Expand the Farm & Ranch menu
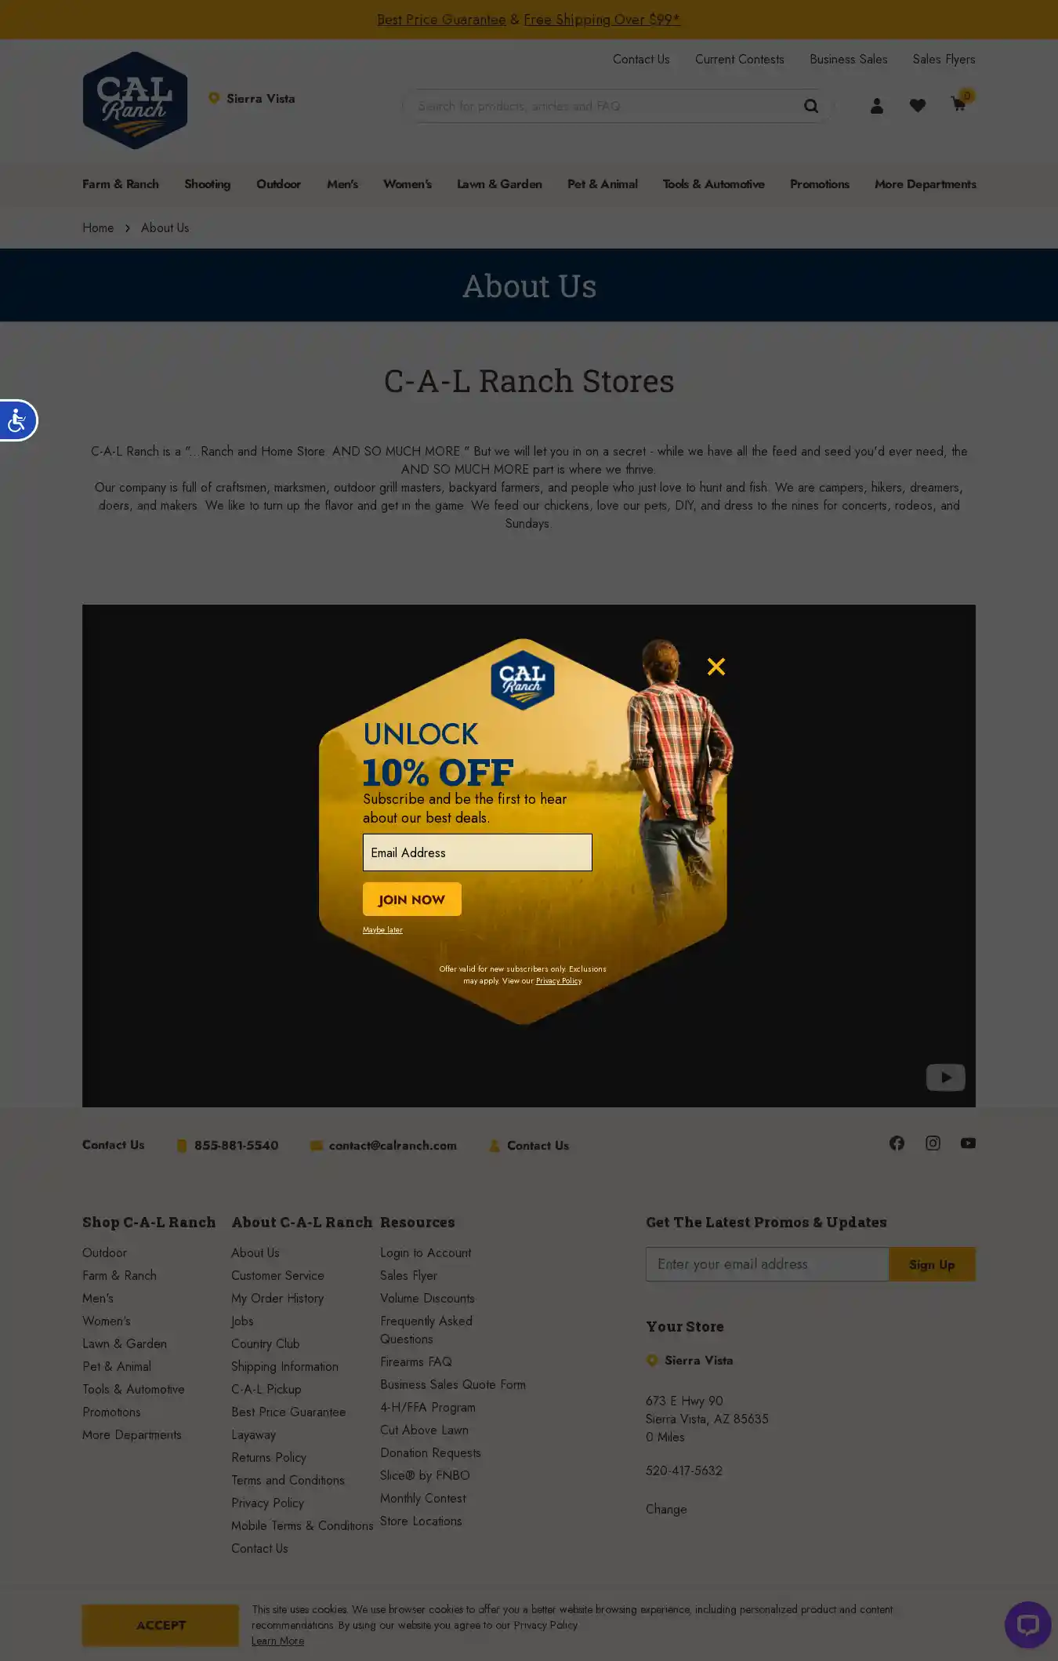Image resolution: width=1058 pixels, height=1661 pixels. tap(121, 184)
